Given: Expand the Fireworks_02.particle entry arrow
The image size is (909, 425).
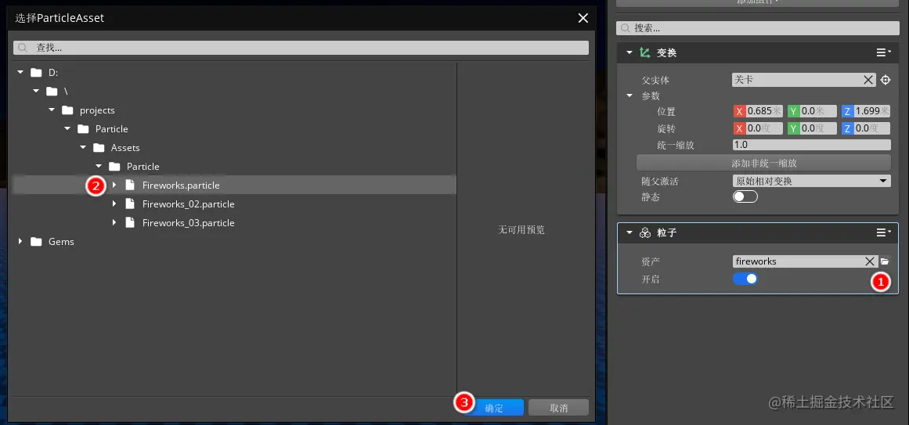Looking at the screenshot, I should coord(115,204).
